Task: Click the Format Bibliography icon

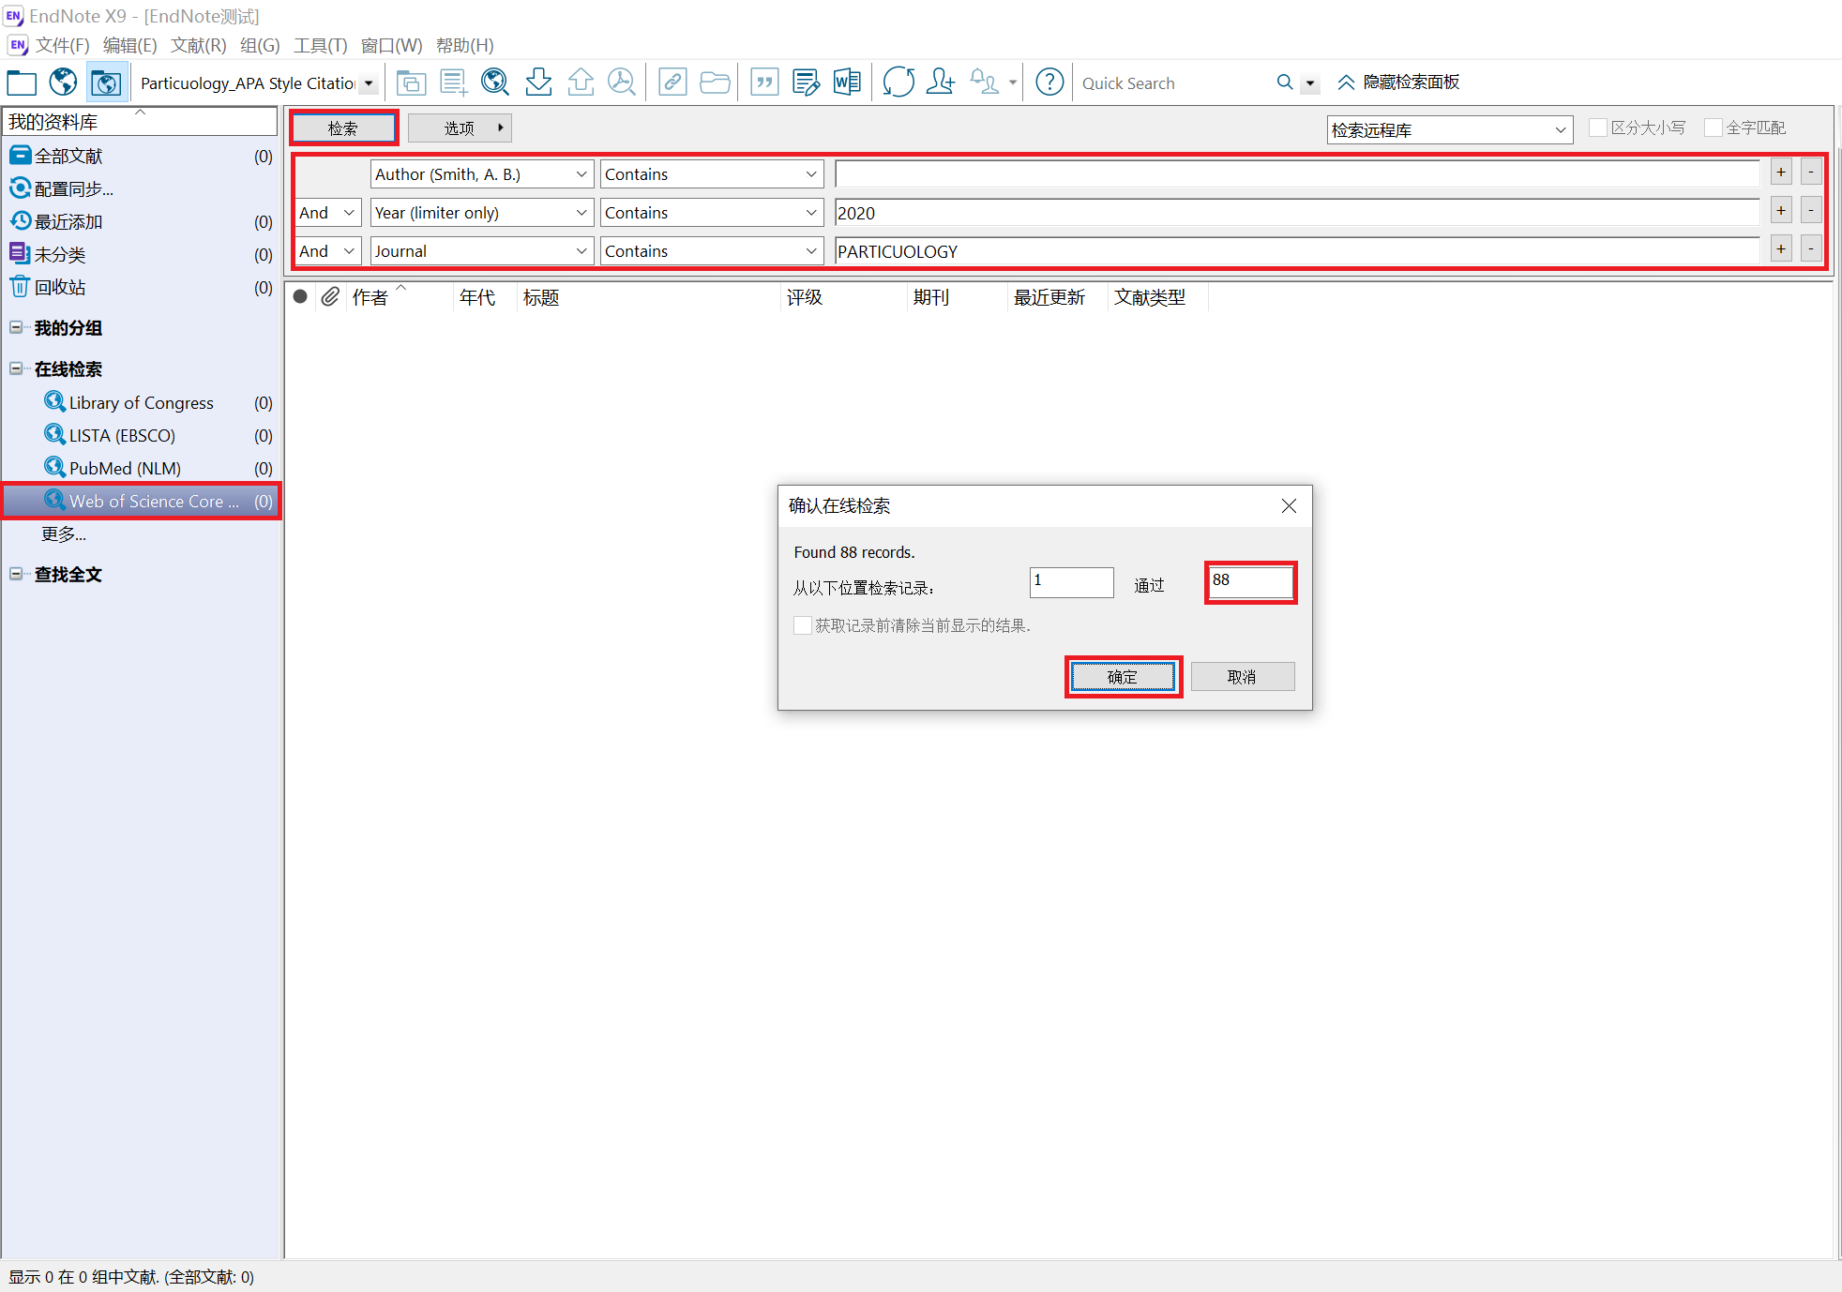Action: click(806, 83)
